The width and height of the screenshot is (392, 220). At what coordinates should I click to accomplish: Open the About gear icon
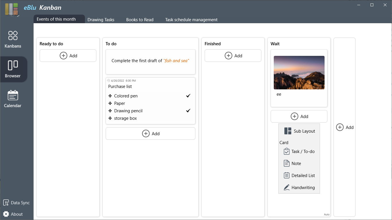(x=6, y=214)
